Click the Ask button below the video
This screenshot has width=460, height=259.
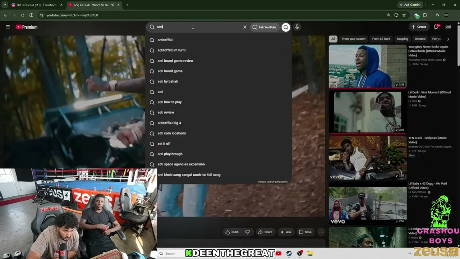286,232
